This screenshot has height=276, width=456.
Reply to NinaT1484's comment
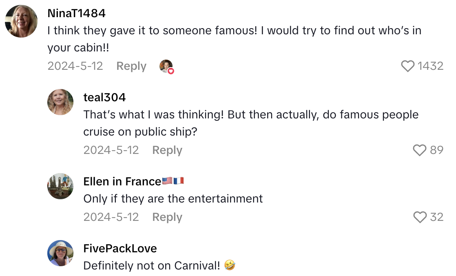[131, 66]
